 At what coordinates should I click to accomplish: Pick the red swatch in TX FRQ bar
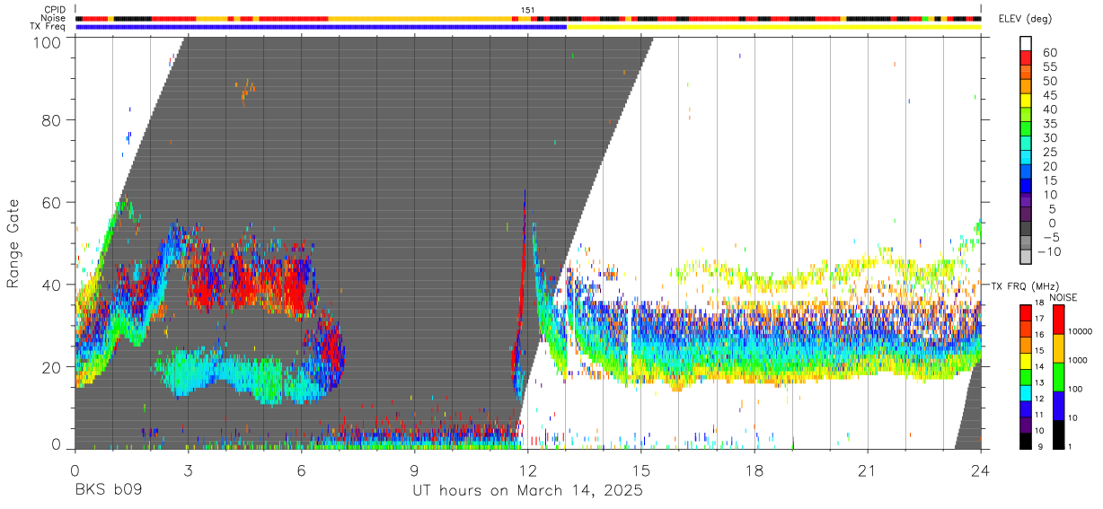[1026, 312]
